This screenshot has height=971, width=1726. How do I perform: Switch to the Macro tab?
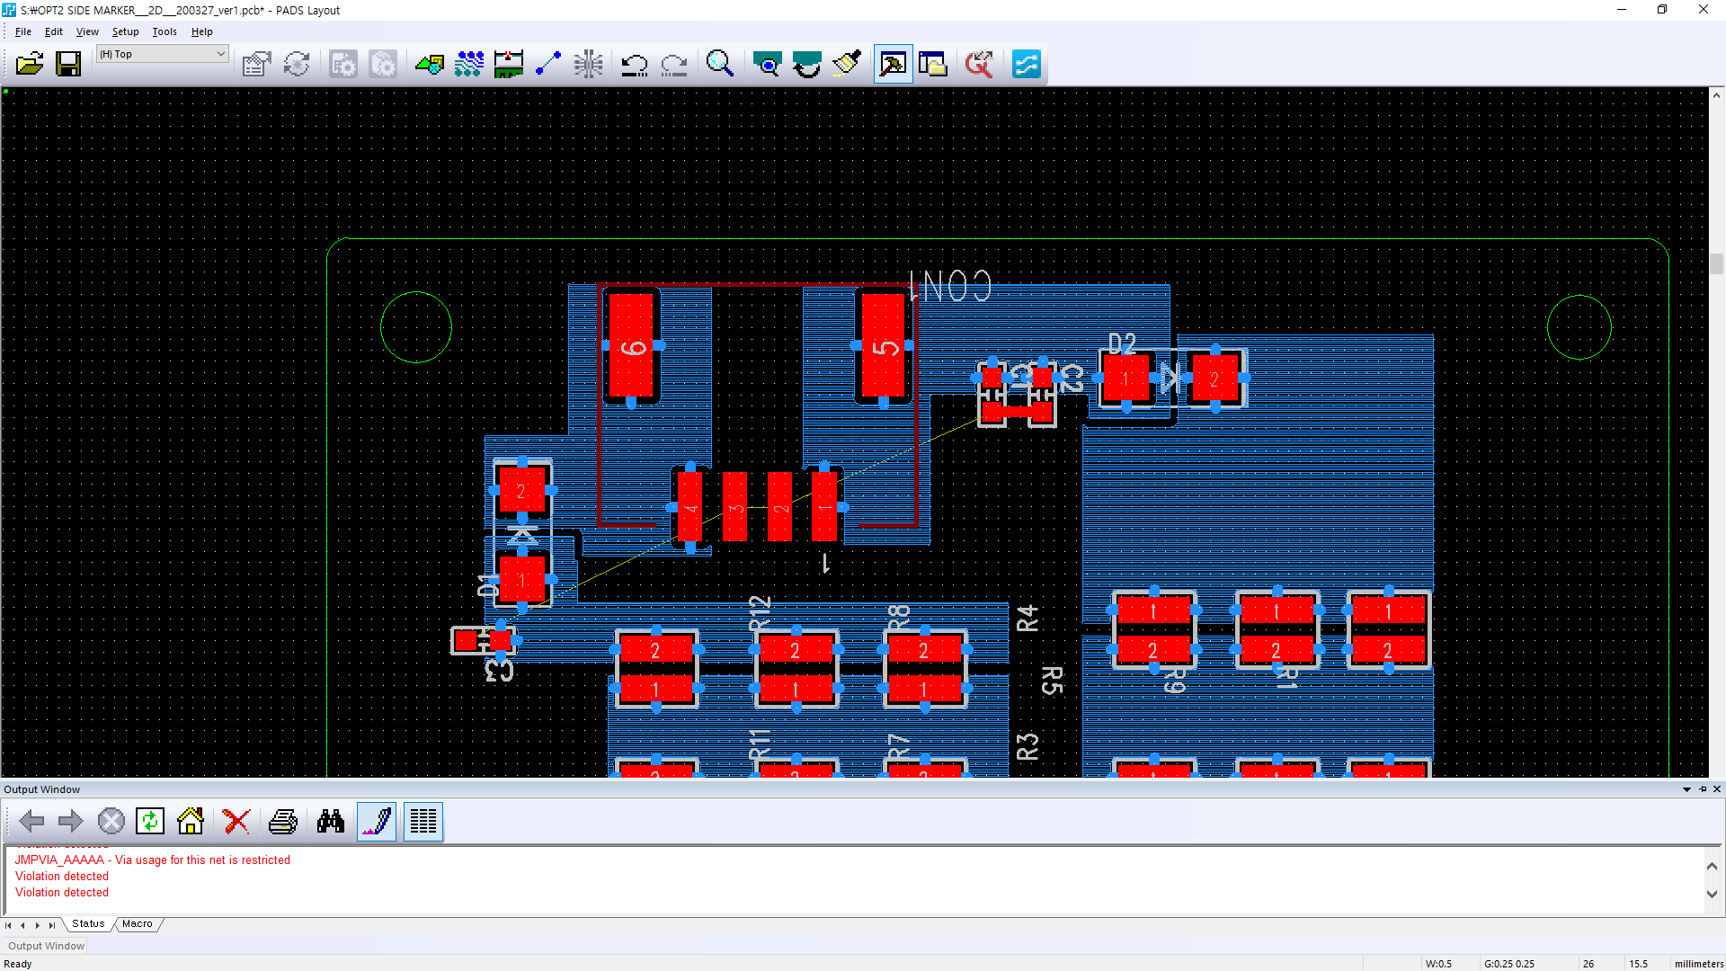pos(138,923)
